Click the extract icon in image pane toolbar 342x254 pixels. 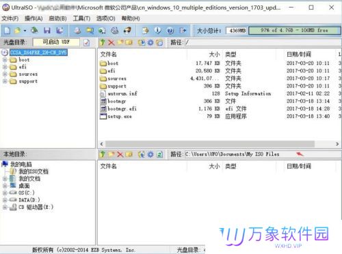[142, 42]
